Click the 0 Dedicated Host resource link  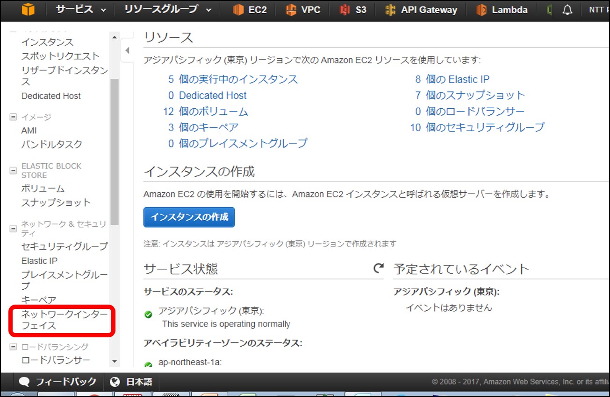[207, 96]
